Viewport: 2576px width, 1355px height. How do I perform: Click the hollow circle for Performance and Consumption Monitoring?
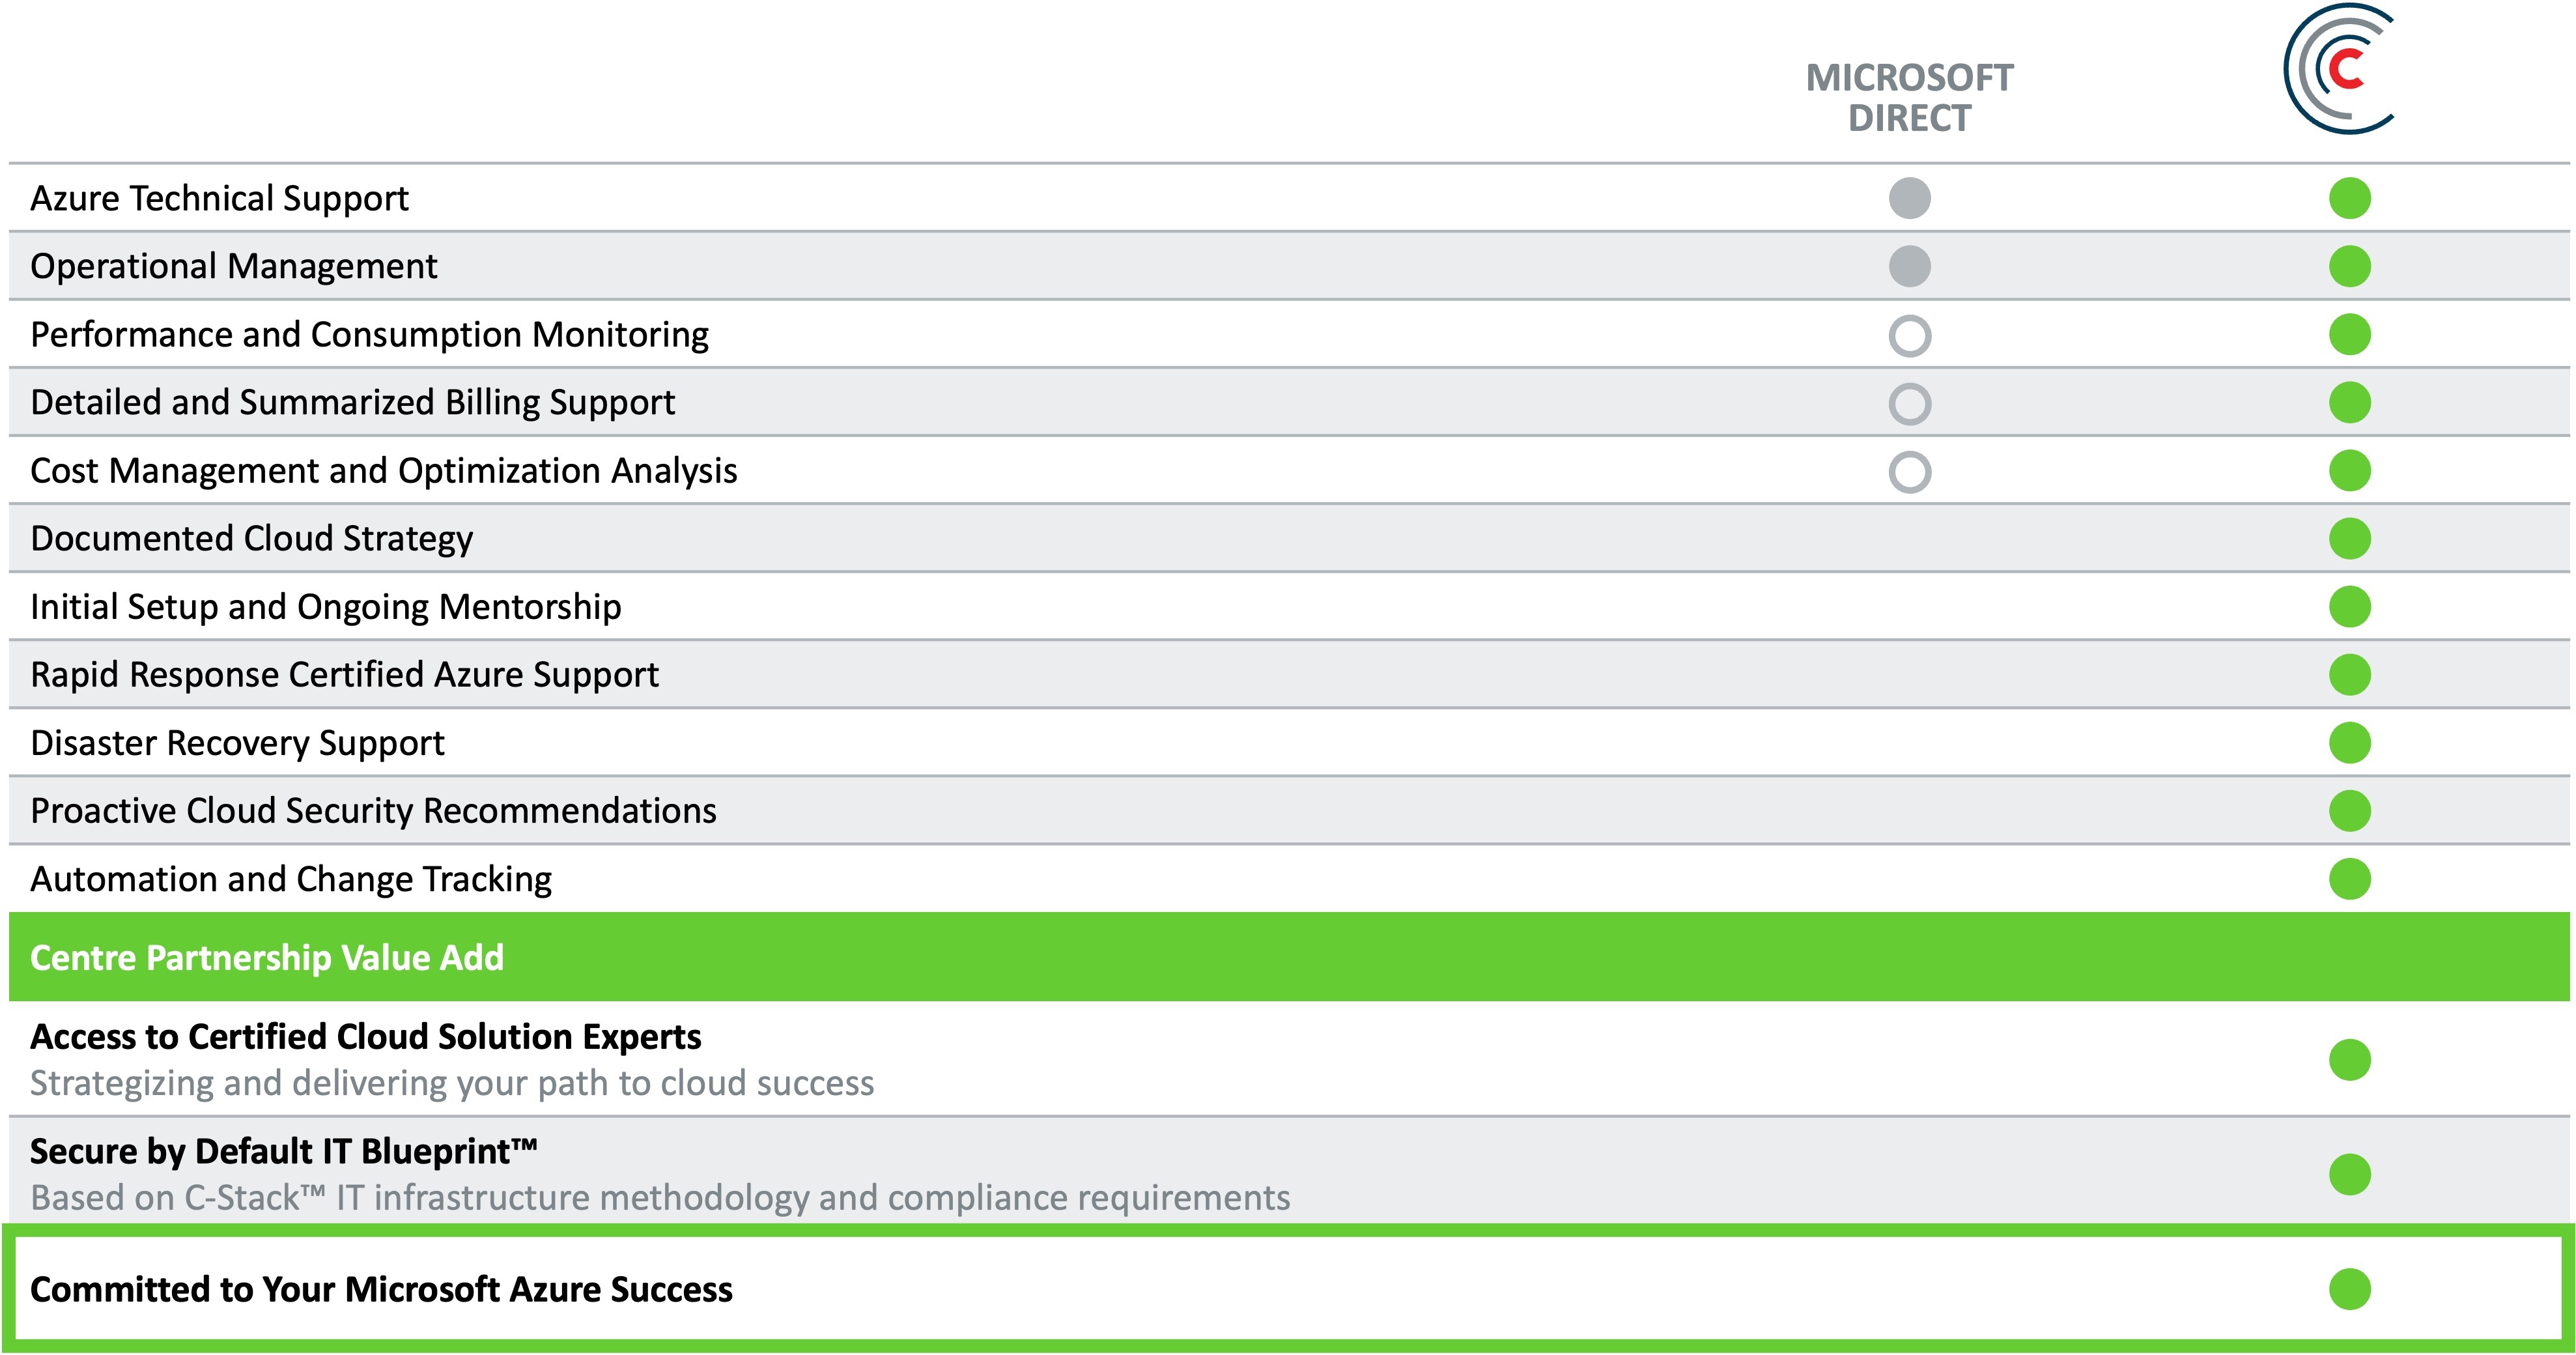(x=1909, y=335)
